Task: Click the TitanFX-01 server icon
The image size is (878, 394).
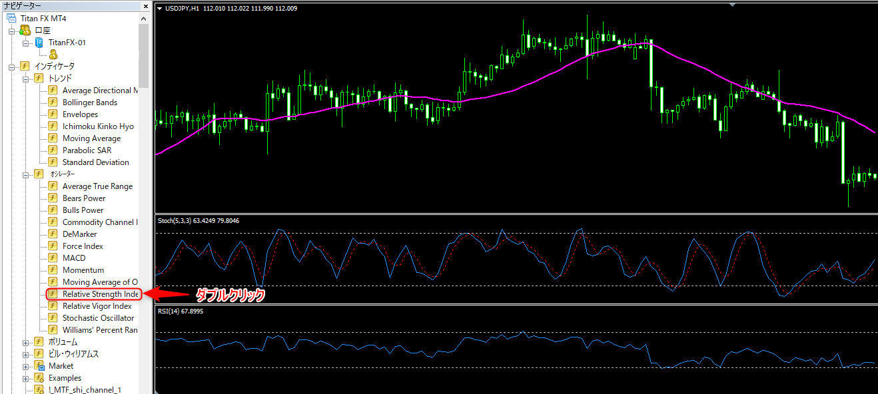Action: (39, 43)
